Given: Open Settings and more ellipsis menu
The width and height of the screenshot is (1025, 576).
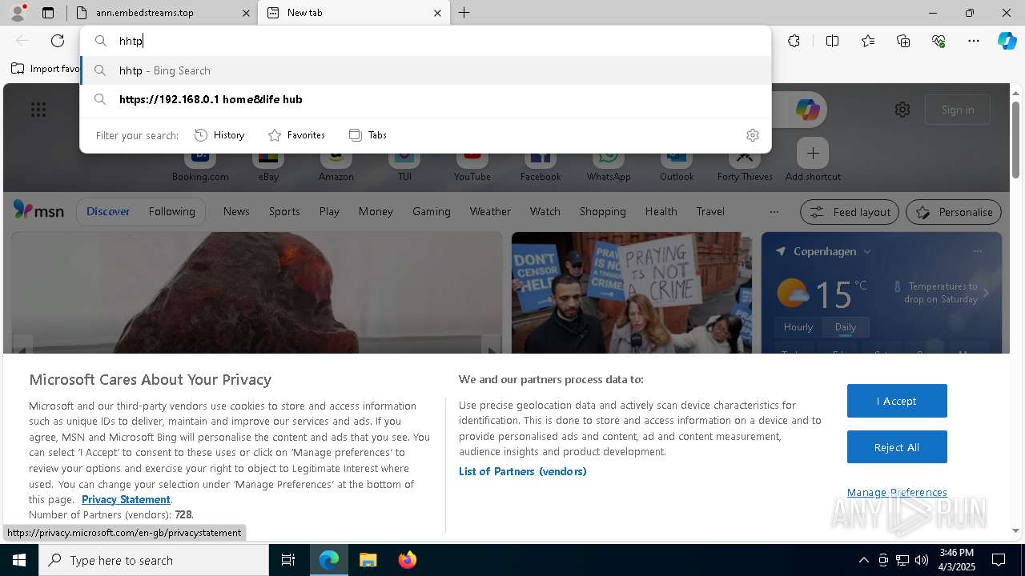Looking at the screenshot, I should tap(974, 41).
